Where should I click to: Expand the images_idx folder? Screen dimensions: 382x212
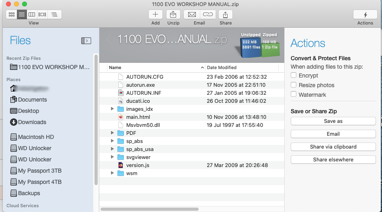click(x=112, y=109)
